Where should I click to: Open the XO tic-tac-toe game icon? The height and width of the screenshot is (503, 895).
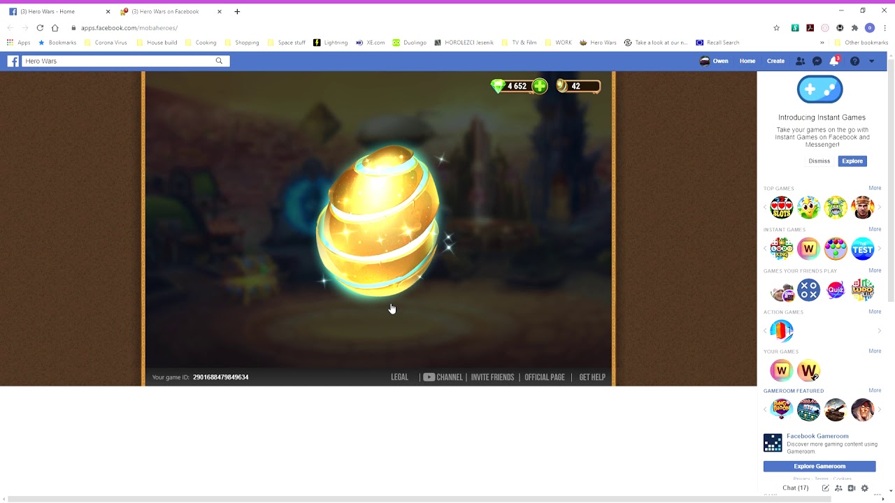pyautogui.click(x=808, y=290)
